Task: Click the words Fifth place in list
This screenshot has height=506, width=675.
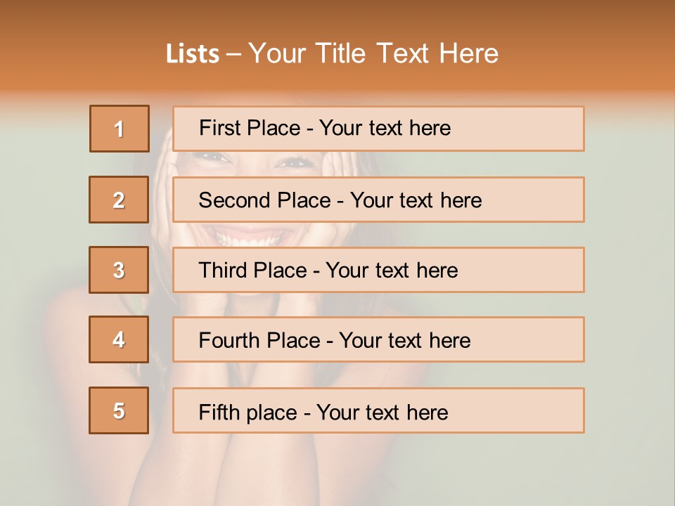Action: tap(247, 412)
